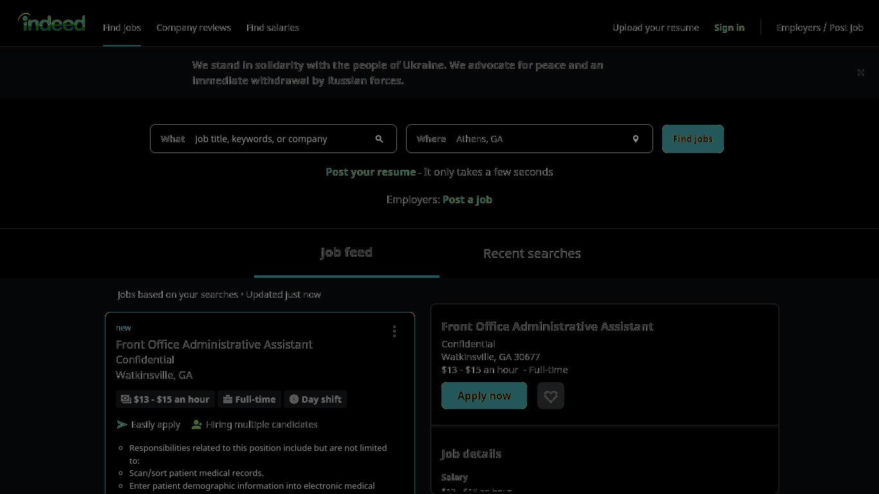Click the details panel job title heading
Viewport: 879px width, 494px height.
pyautogui.click(x=548, y=327)
